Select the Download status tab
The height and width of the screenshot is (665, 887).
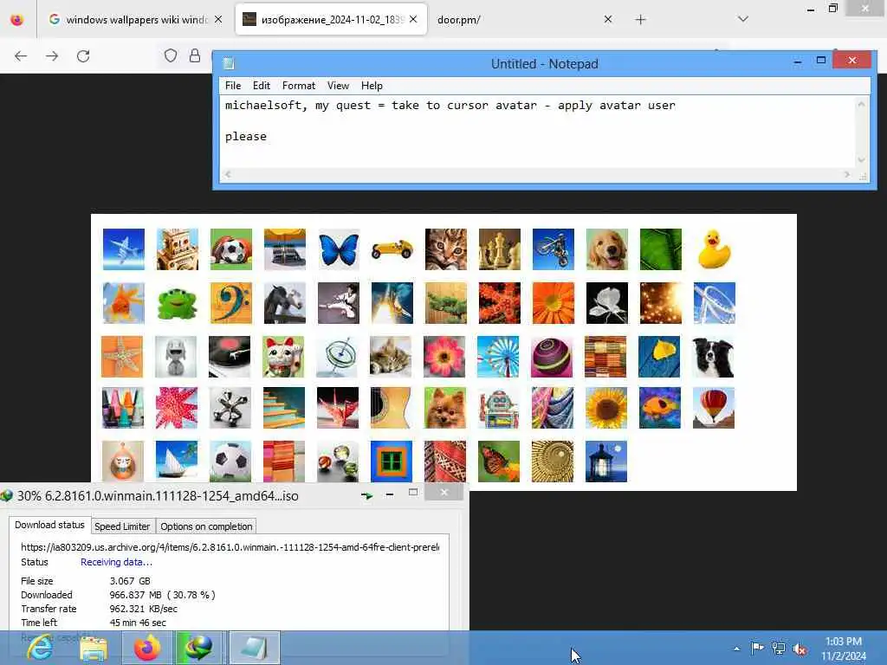coord(49,526)
